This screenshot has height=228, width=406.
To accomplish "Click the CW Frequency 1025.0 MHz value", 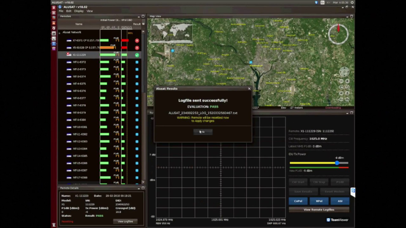I will click(x=318, y=139).
